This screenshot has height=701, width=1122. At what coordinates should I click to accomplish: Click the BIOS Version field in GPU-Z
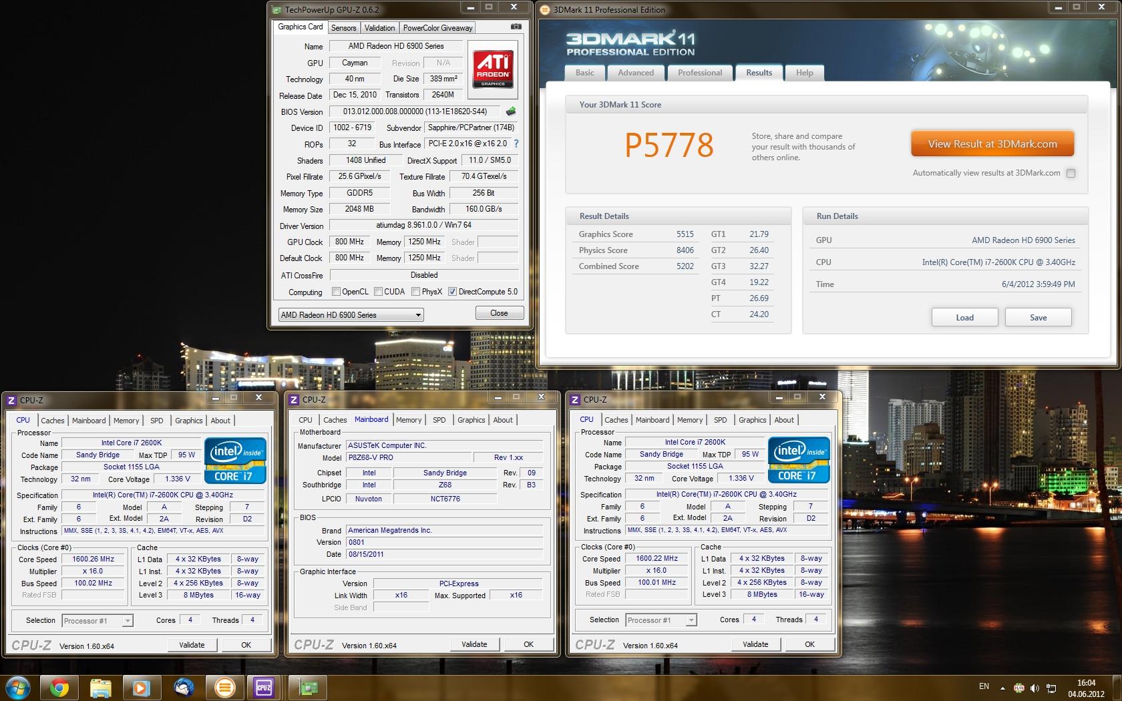[415, 111]
